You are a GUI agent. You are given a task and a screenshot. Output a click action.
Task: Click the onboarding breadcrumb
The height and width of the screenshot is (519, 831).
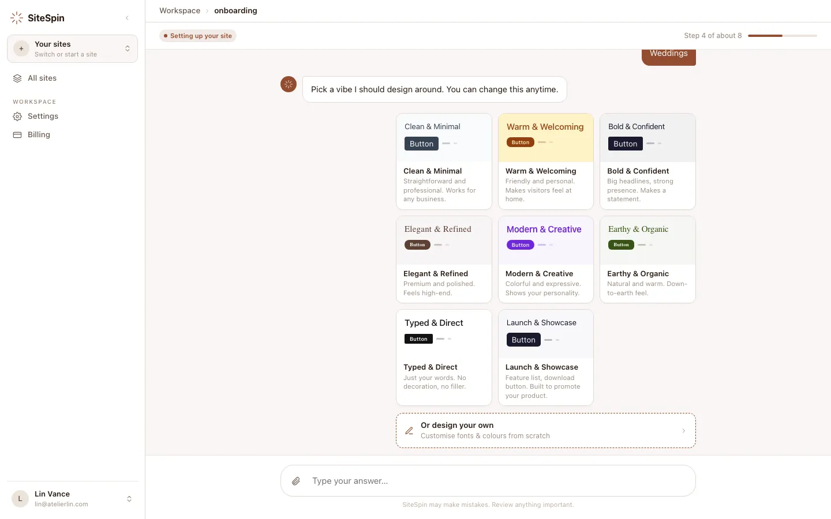point(235,11)
